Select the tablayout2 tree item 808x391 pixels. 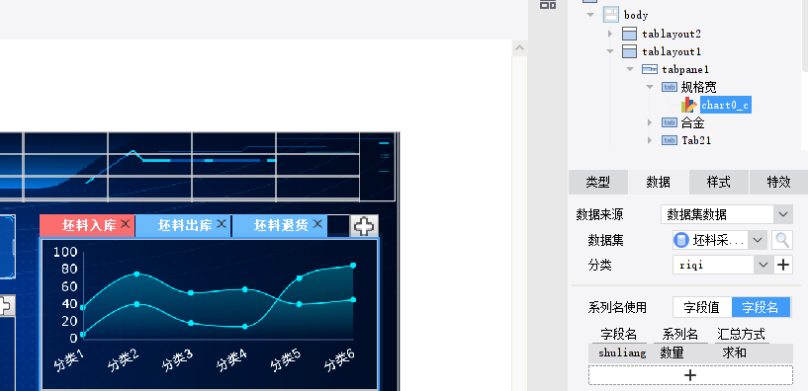pos(672,34)
